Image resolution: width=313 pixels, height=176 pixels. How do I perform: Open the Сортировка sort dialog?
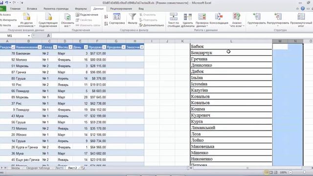click(x=117, y=19)
